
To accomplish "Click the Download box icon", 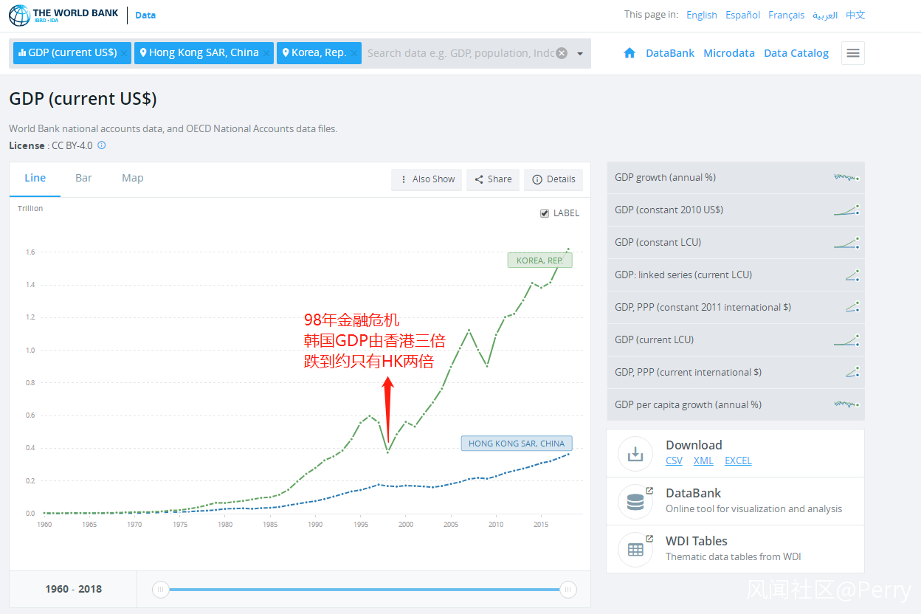I will point(635,453).
